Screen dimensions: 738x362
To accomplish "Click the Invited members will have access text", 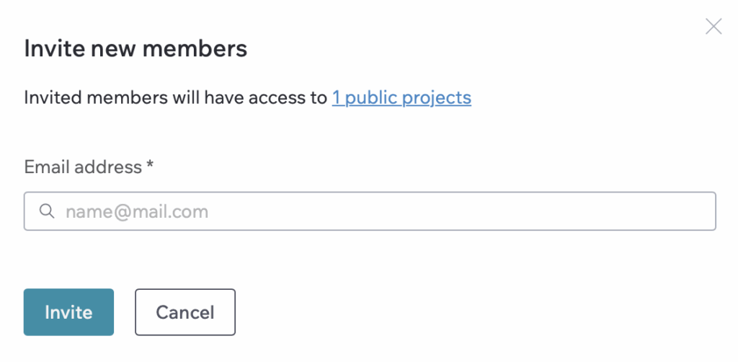I will (x=176, y=98).
